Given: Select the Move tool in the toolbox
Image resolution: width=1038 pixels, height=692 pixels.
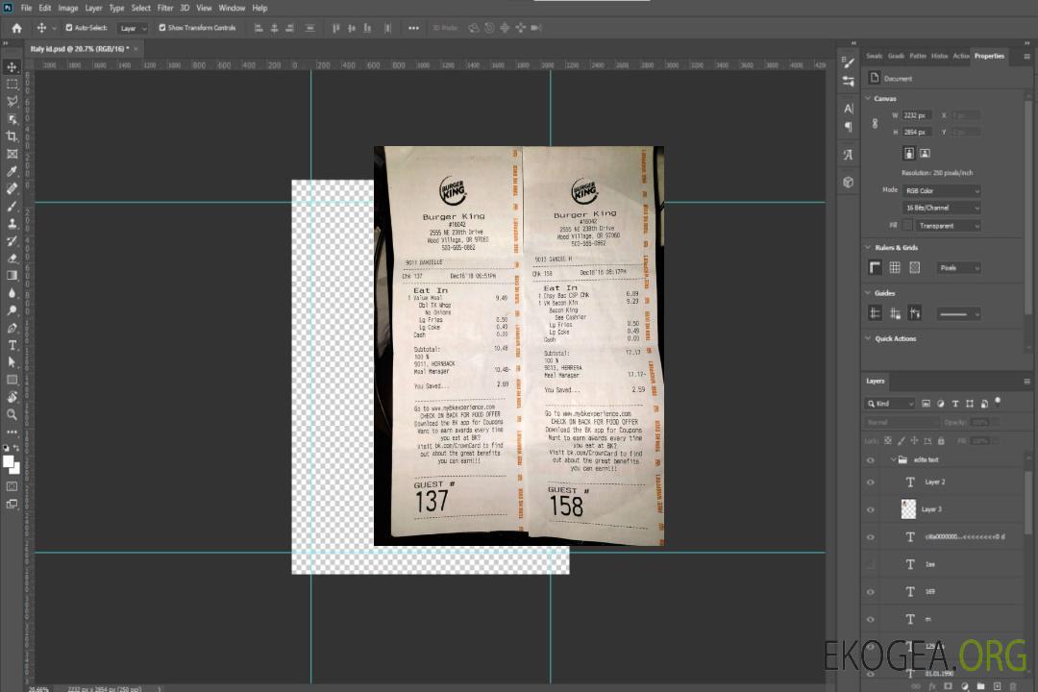Looking at the screenshot, I should 12,67.
